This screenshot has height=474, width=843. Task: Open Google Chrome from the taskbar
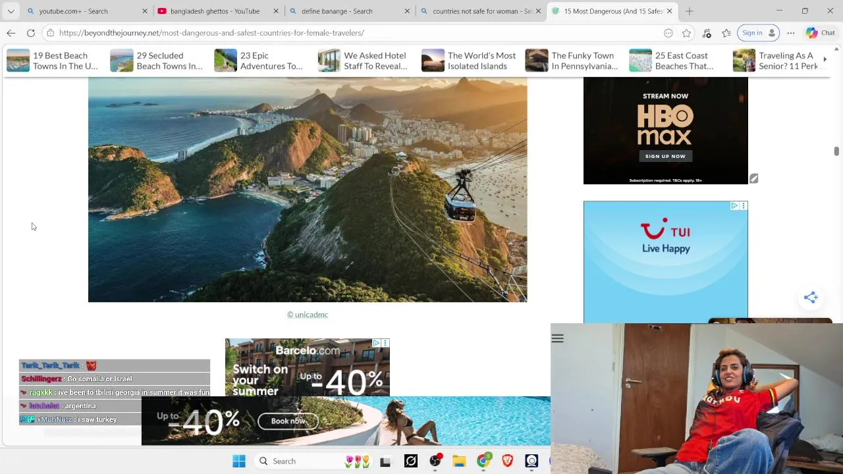tap(483, 461)
